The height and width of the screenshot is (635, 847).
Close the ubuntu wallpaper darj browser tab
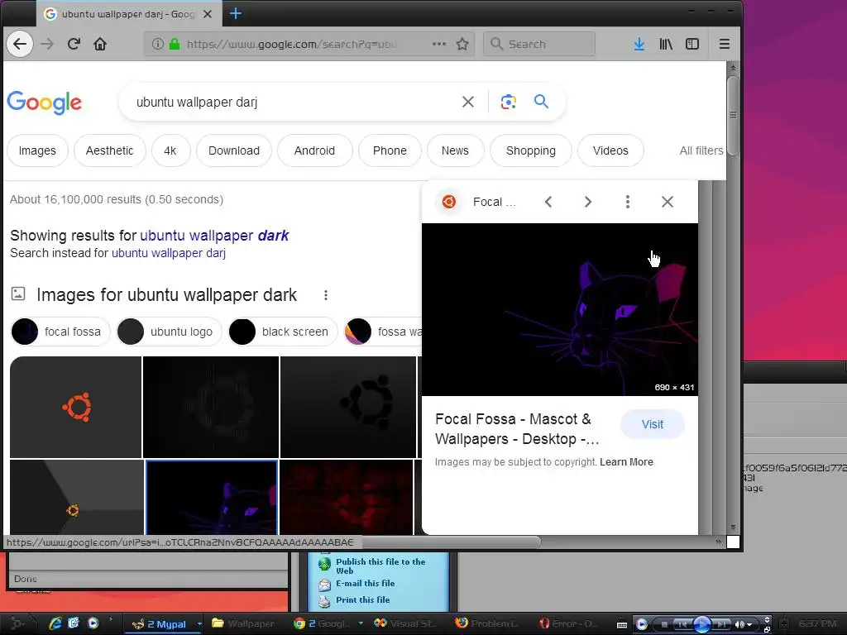coord(208,14)
